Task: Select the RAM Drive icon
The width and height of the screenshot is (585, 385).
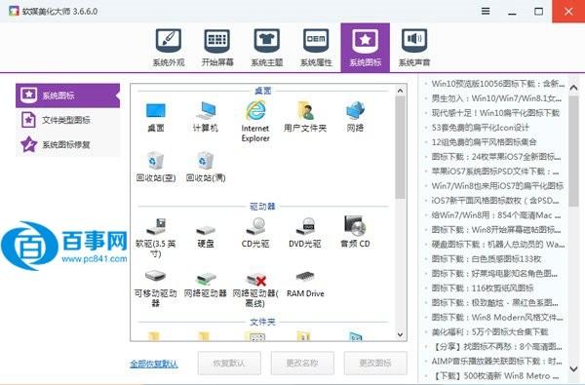Action: coord(305,285)
